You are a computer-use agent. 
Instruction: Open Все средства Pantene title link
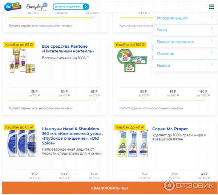(65, 49)
